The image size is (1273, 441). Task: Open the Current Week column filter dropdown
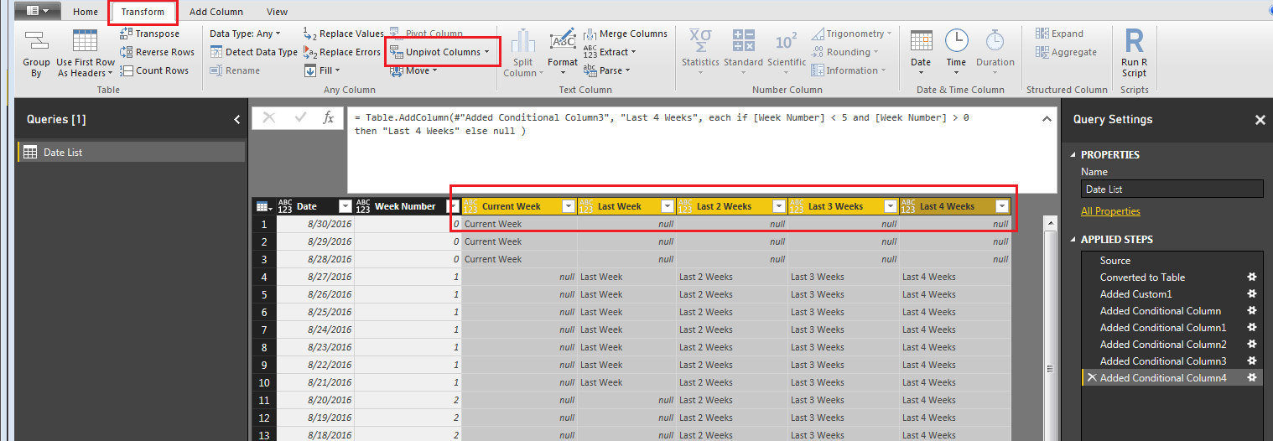568,206
